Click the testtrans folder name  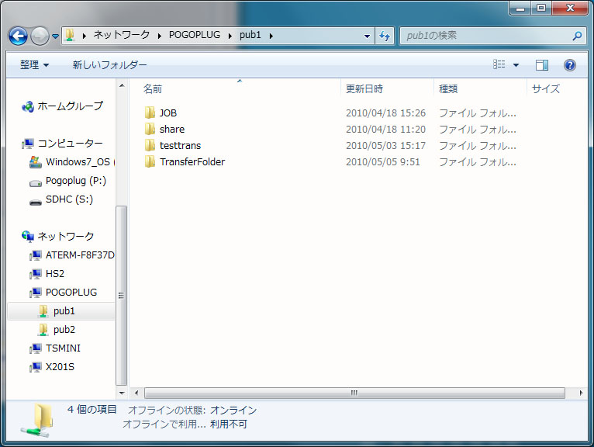pyautogui.click(x=181, y=146)
